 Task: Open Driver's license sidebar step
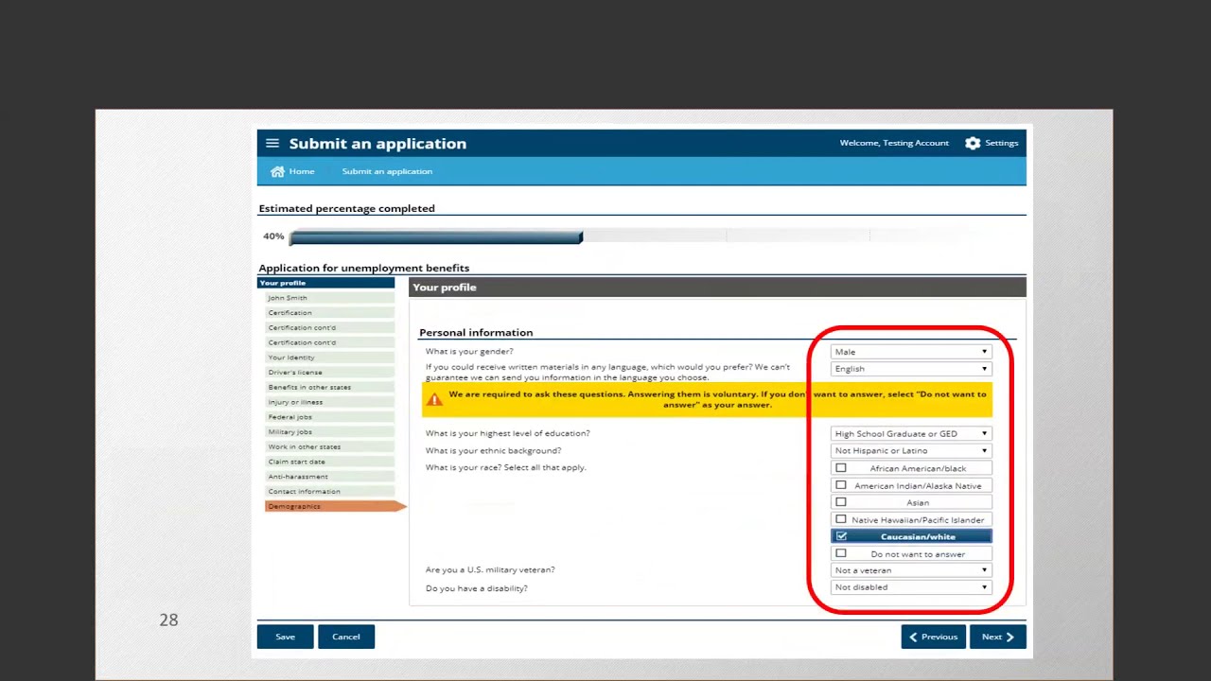click(x=329, y=373)
